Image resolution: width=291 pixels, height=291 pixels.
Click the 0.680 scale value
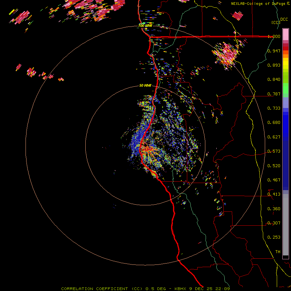274,123
